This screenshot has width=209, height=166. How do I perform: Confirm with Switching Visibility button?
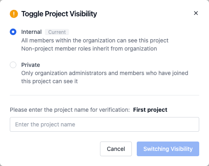pos(168,149)
